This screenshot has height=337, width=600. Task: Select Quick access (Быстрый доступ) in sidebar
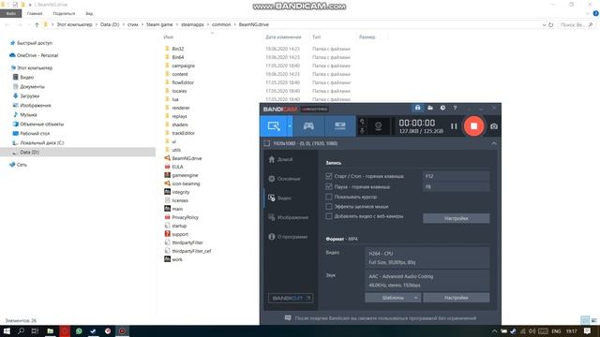pyautogui.click(x=35, y=43)
